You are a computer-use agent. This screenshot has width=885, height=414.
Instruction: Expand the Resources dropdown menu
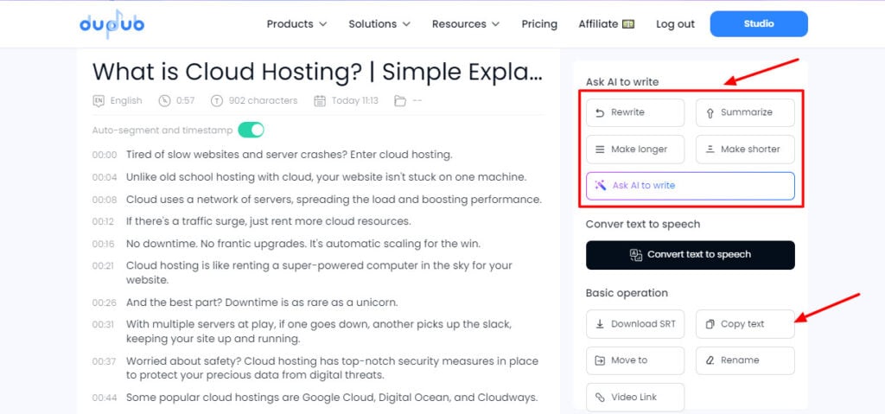click(466, 24)
